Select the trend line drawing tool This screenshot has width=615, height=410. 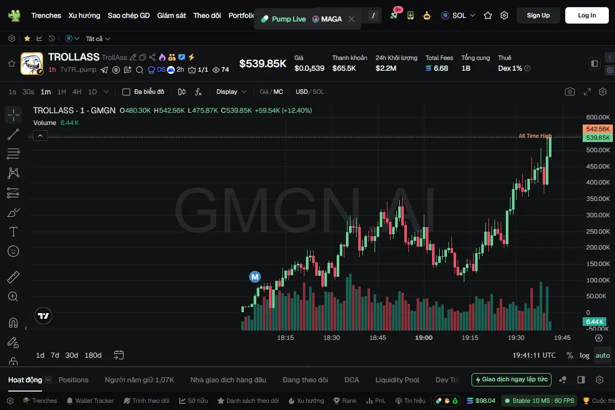(x=13, y=134)
